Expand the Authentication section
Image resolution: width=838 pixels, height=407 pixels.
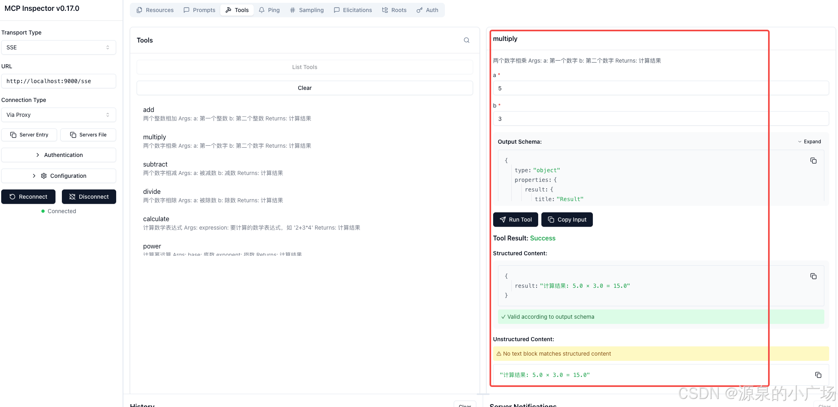[58, 155]
